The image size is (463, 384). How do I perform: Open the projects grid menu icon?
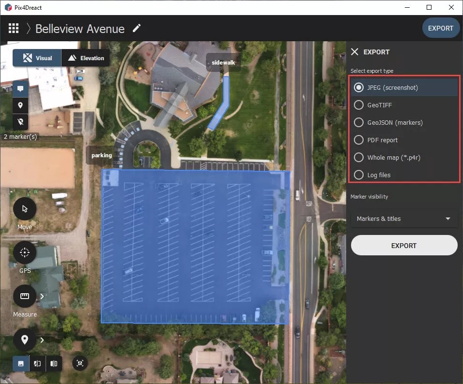pyautogui.click(x=14, y=28)
